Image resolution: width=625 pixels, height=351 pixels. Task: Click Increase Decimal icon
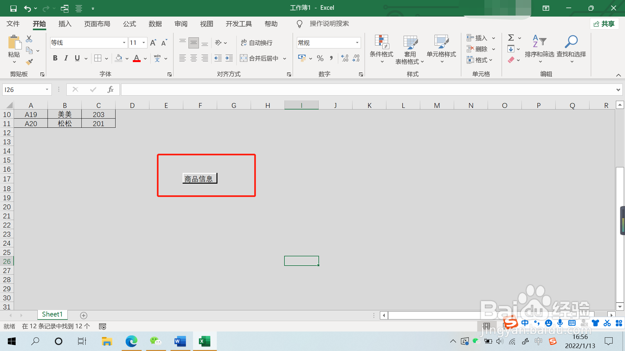345,58
